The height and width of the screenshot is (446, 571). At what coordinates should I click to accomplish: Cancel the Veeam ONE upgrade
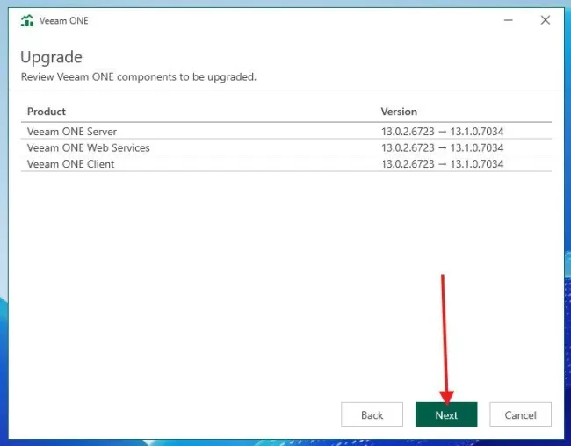[520, 414]
